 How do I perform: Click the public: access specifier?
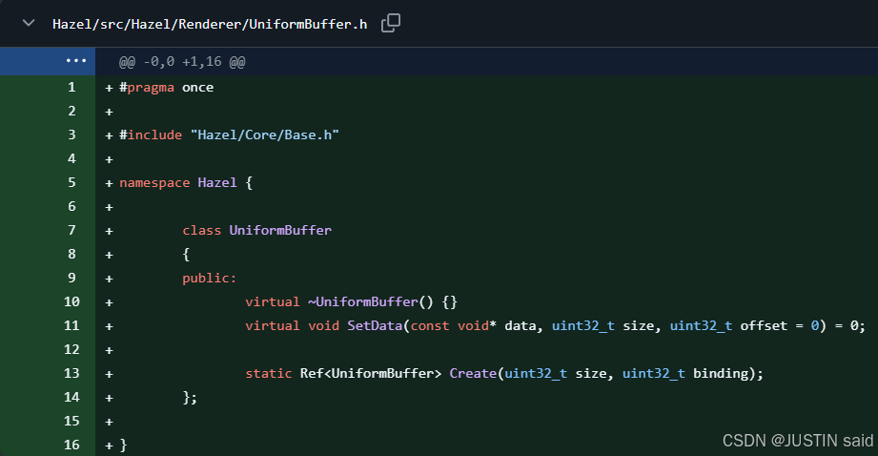(209, 278)
